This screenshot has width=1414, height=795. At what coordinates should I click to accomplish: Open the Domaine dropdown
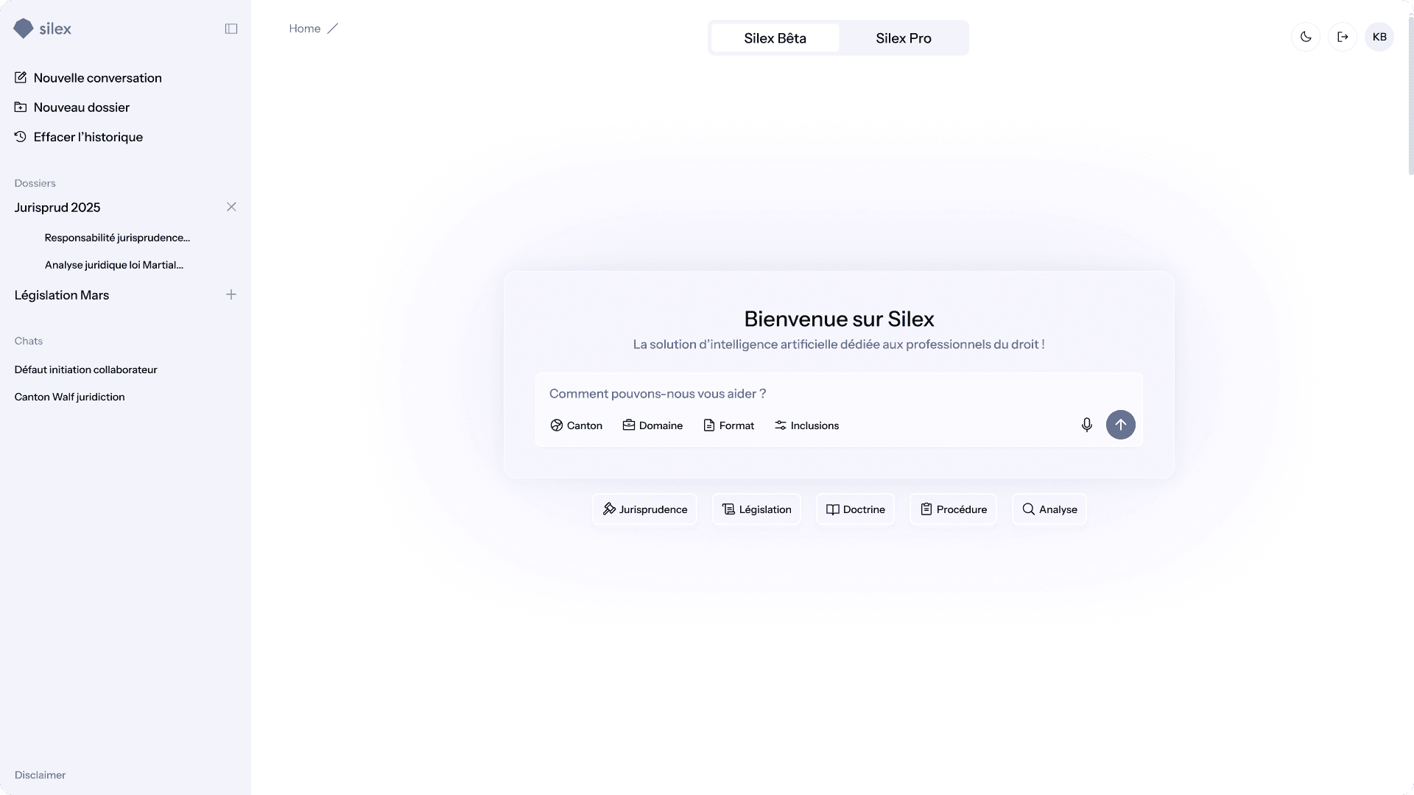tap(653, 425)
